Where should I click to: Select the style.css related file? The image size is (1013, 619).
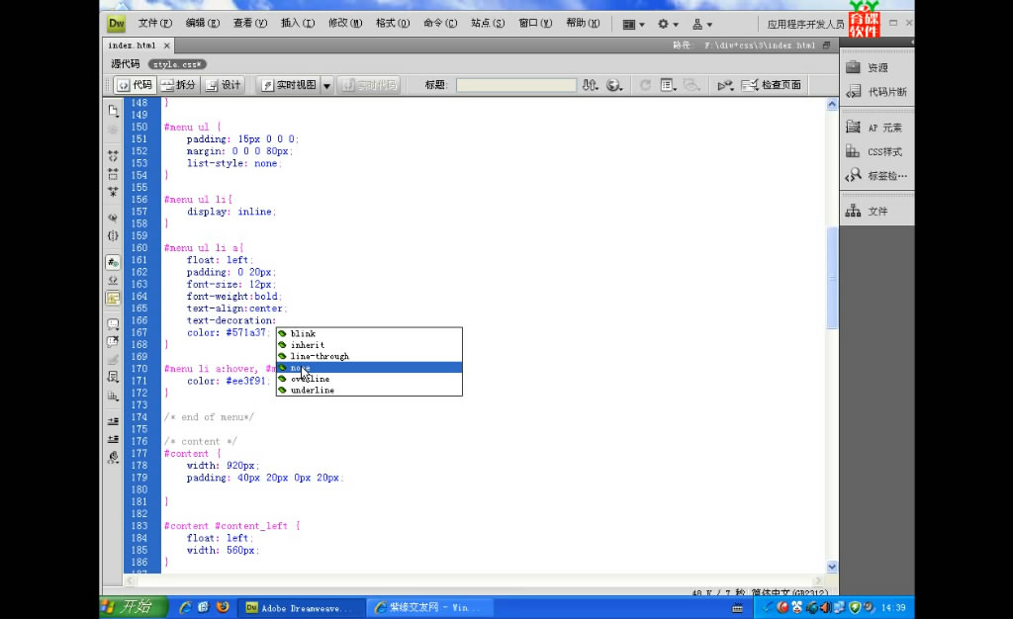pyautogui.click(x=177, y=64)
